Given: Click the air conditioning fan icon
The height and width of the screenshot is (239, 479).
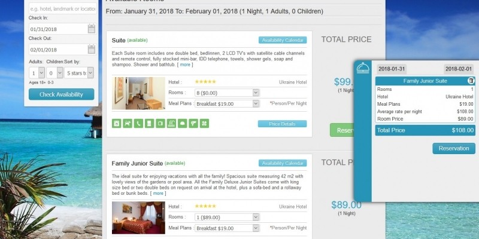Looking at the screenshot, I should (204, 124).
